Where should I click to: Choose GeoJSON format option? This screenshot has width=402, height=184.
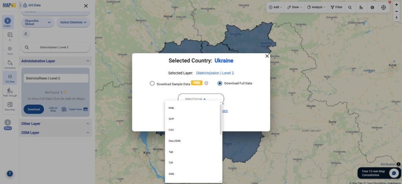tap(193, 141)
